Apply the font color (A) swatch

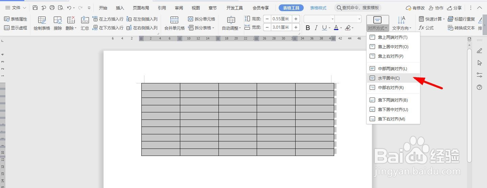point(336,28)
